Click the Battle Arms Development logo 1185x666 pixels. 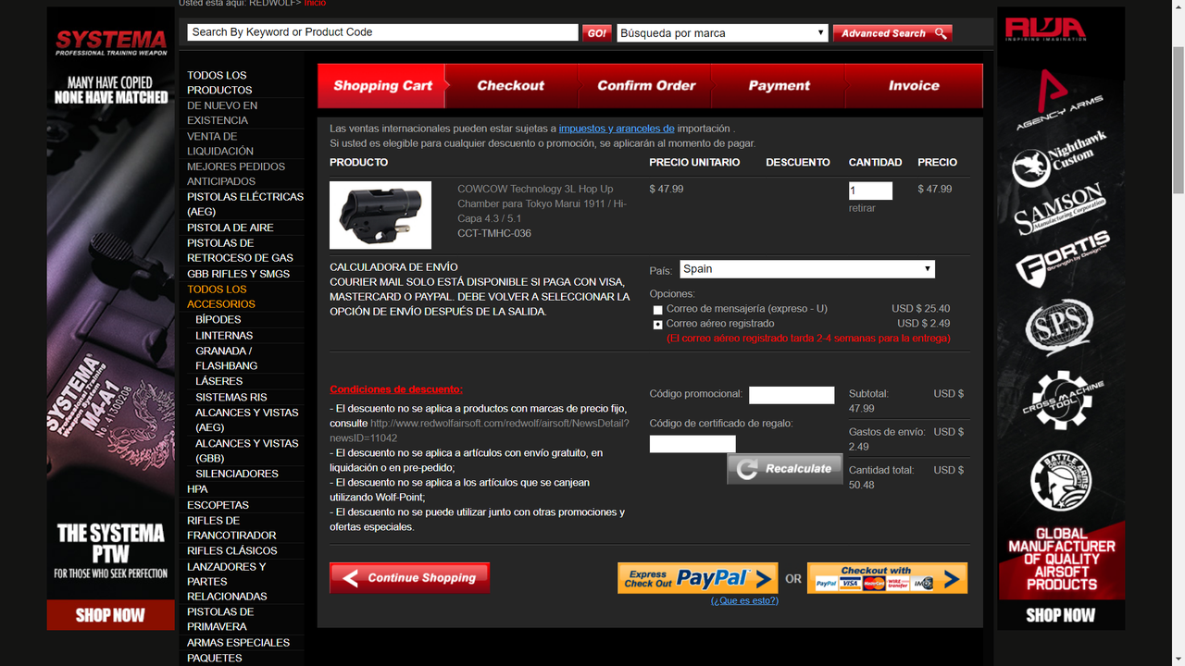1061,479
